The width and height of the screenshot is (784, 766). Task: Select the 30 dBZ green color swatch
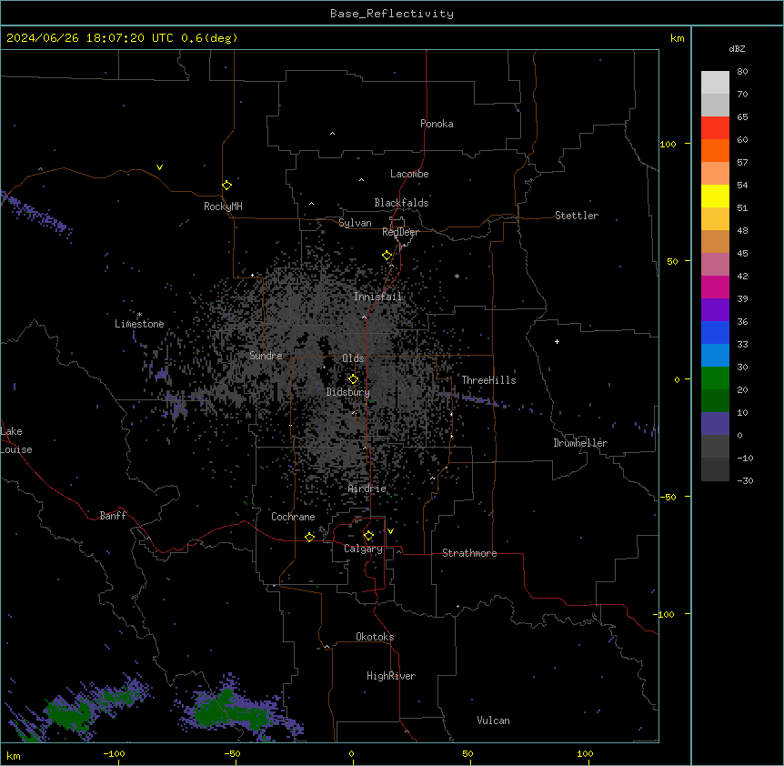[x=715, y=378]
